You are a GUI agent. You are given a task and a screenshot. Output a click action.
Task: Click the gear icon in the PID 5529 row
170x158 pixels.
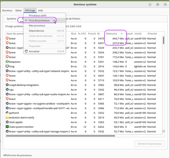click(7, 48)
